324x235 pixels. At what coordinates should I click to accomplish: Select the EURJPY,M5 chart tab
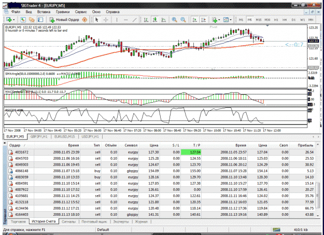click(15, 136)
